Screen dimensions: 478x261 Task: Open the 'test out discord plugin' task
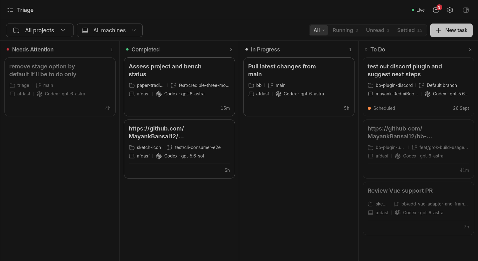[x=418, y=87]
